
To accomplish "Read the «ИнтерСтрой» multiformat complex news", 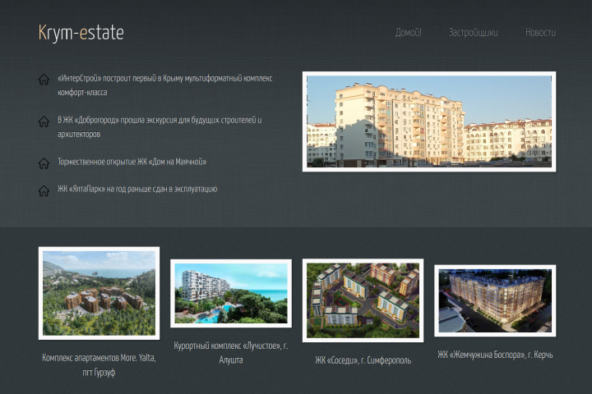I will tap(165, 85).
